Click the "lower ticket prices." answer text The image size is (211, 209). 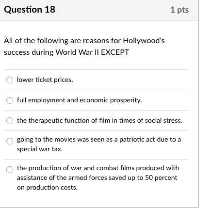click(45, 80)
